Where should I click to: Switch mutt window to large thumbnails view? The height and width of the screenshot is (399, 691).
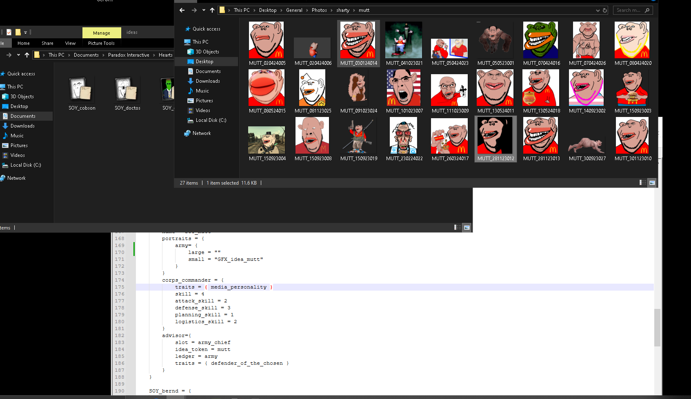pyautogui.click(x=652, y=183)
